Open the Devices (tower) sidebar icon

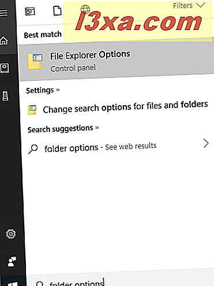(5, 96)
